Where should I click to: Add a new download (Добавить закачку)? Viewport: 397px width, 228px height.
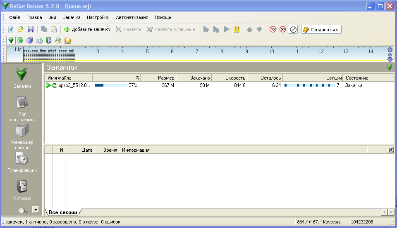tap(87, 30)
